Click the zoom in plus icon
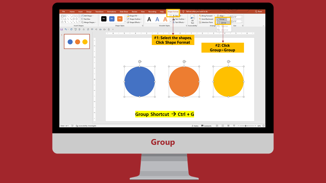Screen dimensions: 326x183 pyautogui.click(x=255, y=126)
